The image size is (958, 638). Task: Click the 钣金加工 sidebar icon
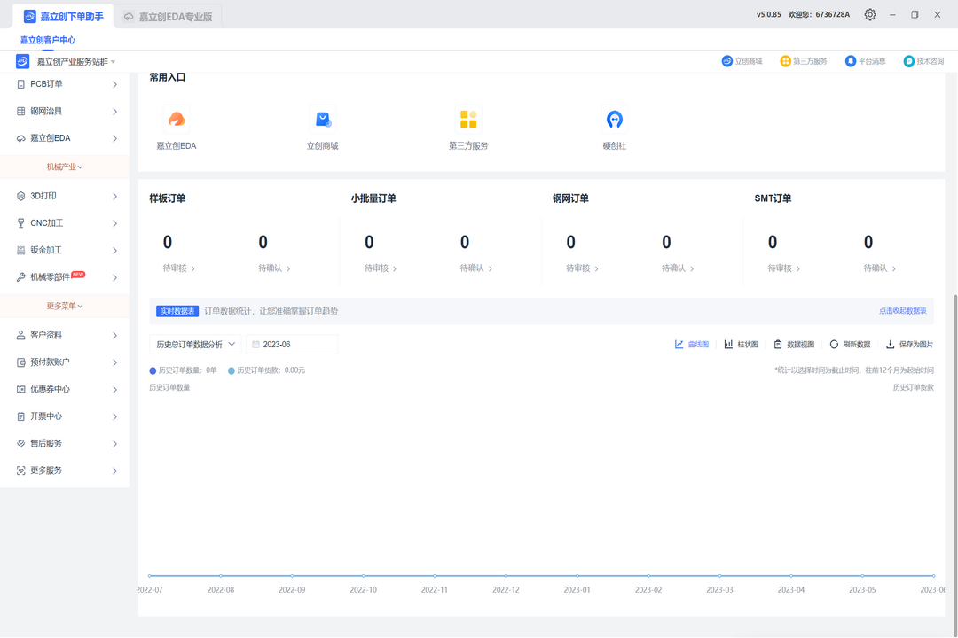[20, 250]
